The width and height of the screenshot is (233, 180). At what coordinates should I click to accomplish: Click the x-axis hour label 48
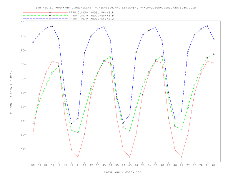136,165
